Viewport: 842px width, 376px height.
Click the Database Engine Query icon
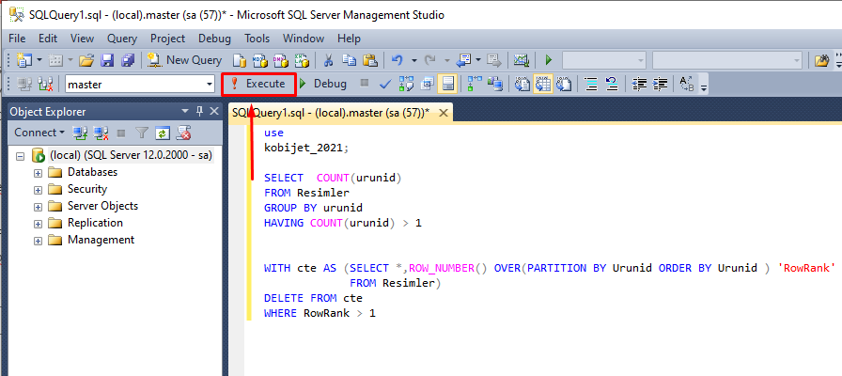(x=239, y=60)
